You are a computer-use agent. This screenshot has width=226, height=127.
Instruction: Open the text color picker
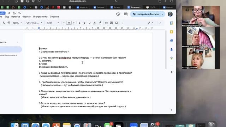pos(95,23)
